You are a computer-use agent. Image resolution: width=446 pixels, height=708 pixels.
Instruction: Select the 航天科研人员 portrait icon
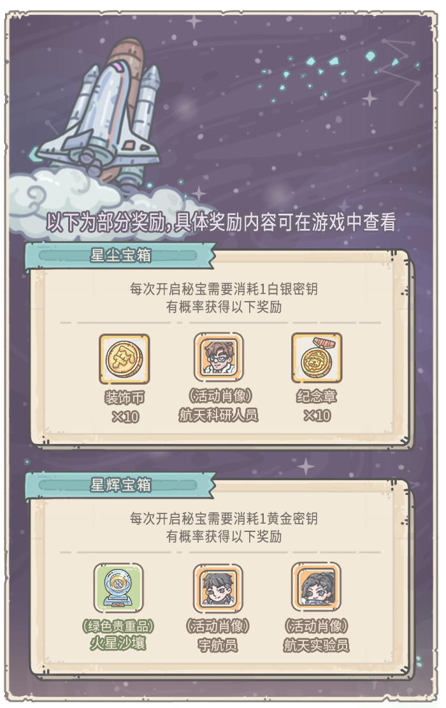click(219, 358)
